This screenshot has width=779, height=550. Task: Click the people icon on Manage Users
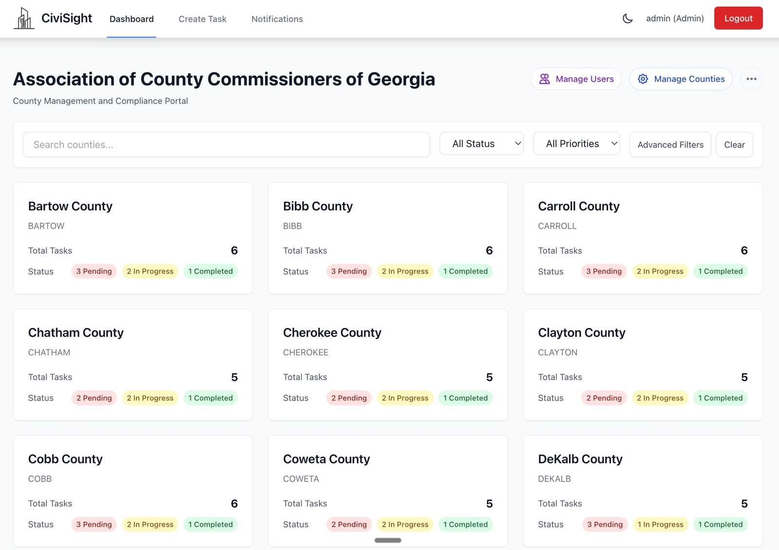click(545, 78)
